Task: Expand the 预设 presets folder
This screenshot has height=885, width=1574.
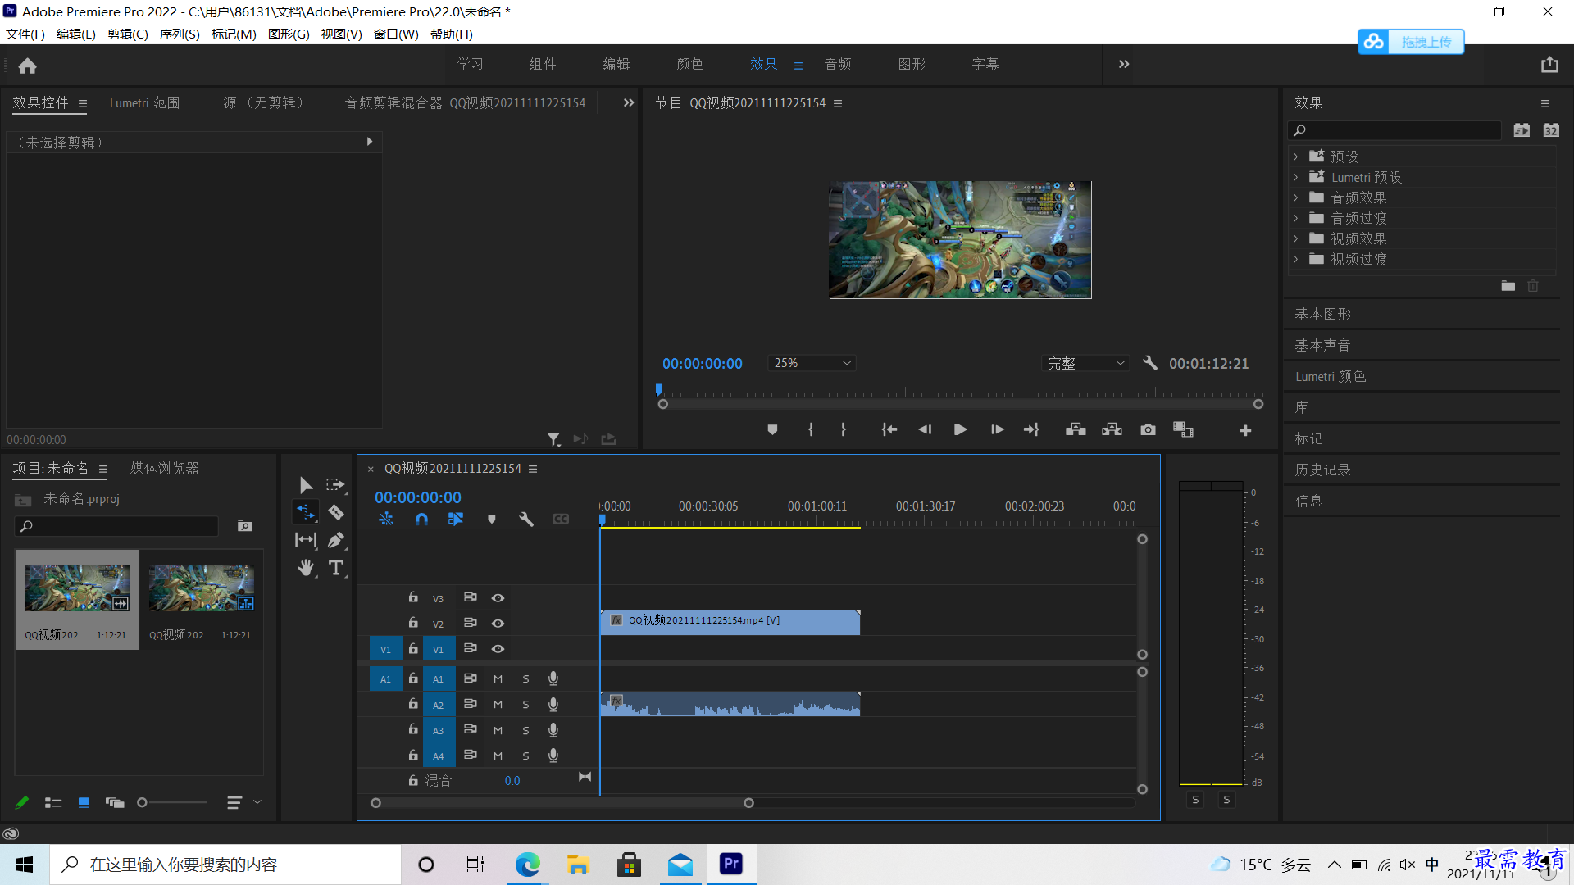Action: point(1296,156)
